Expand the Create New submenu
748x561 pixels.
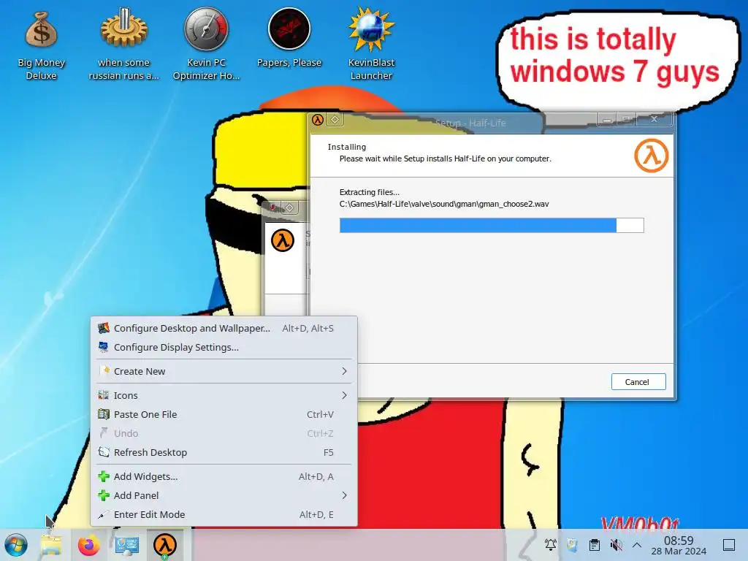(224, 371)
